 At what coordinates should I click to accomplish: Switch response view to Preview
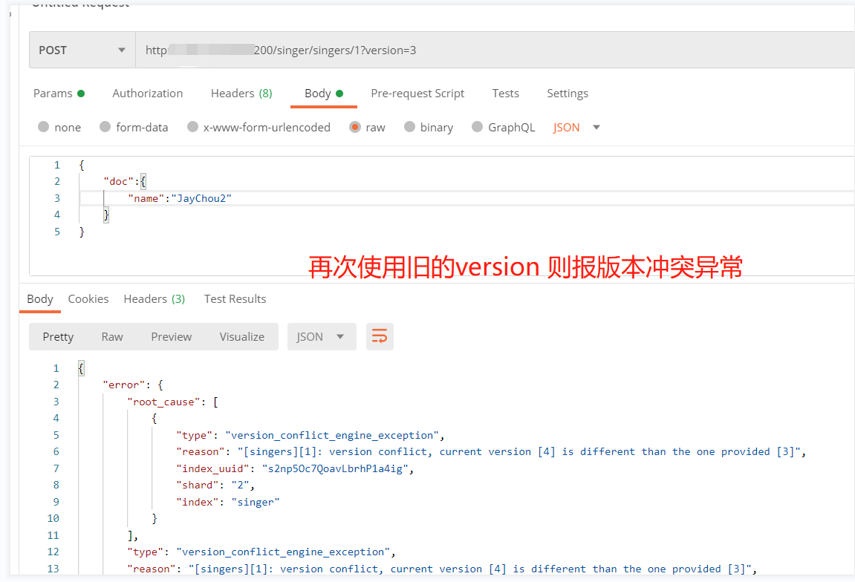171,337
